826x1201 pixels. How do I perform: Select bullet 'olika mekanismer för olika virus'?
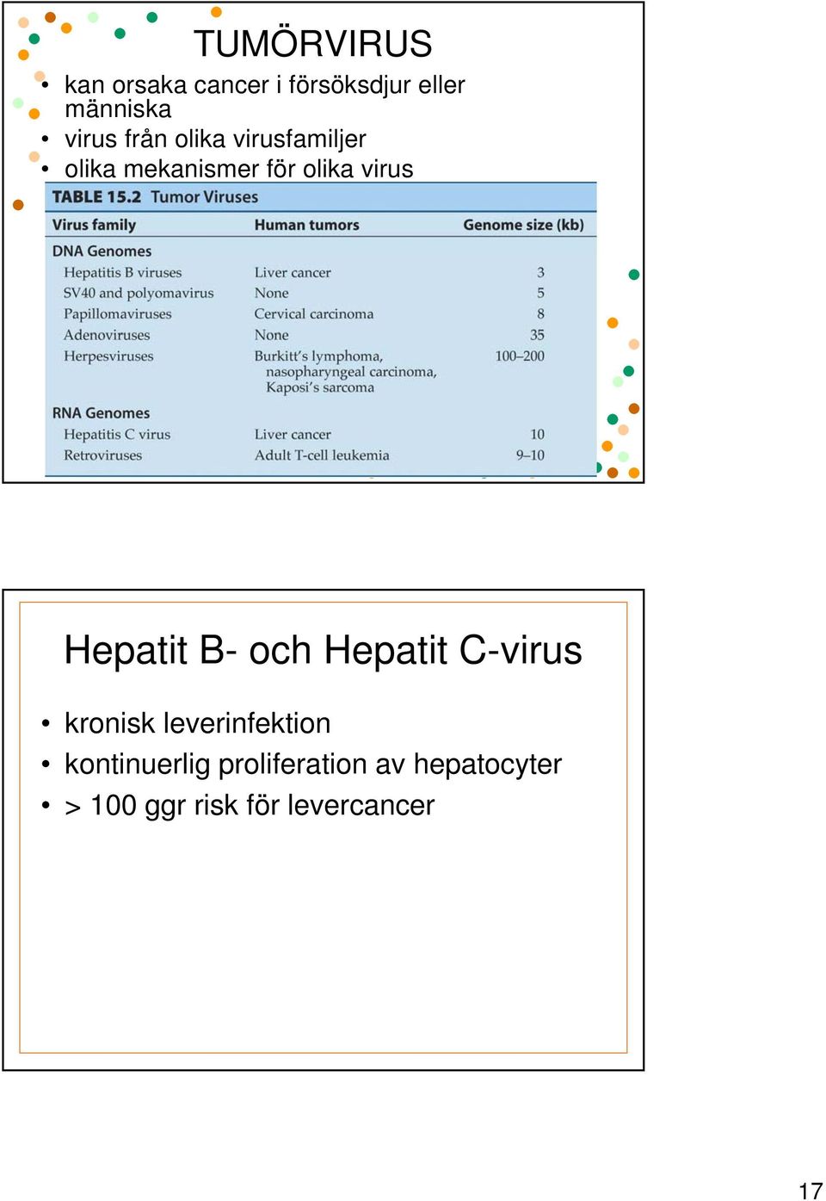click(238, 169)
